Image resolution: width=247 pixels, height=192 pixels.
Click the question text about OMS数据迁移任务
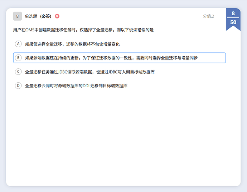(x=83, y=30)
